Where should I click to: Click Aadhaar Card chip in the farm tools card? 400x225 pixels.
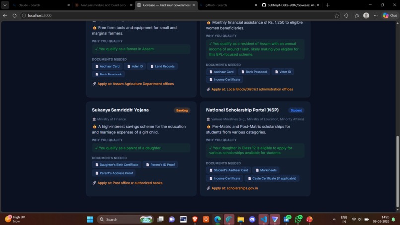click(107, 66)
